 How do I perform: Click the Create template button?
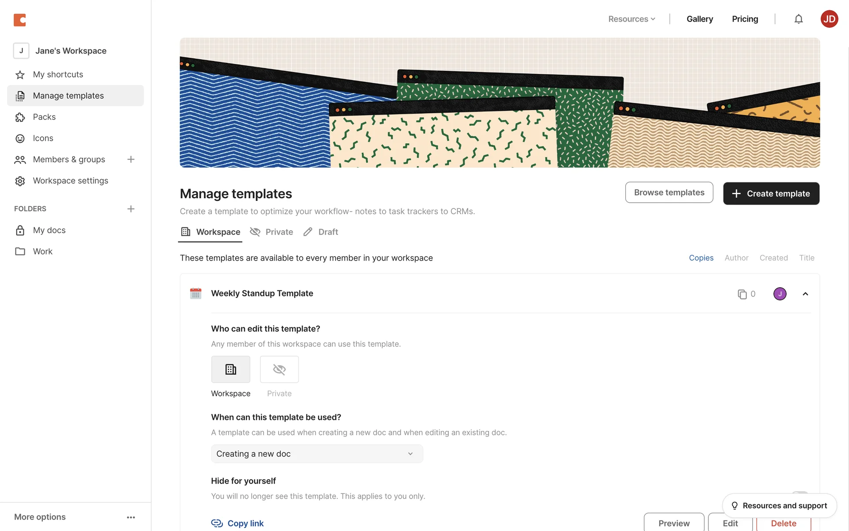[771, 193]
